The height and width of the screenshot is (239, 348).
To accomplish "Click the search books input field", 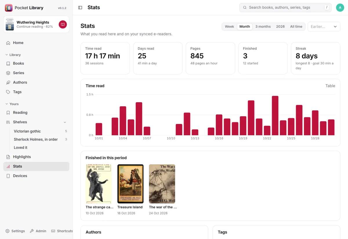I will tap(285, 8).
